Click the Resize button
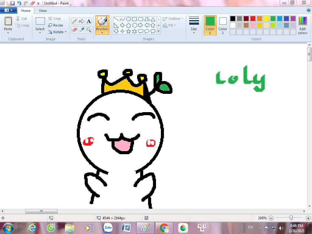The height and width of the screenshot is (234, 312). tap(55, 25)
